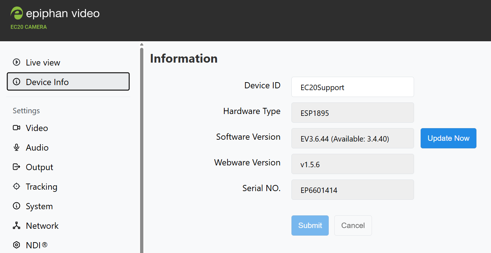Viewport: 491px width, 253px height.
Task: Click the Video camera icon
Action: coord(16,128)
